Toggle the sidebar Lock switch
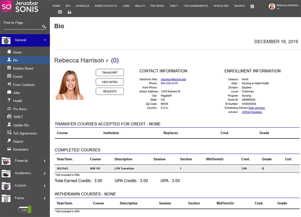This screenshot has width=301, height=217. point(25,210)
